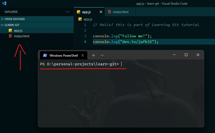Collapse the LEARN-GIT folder section
This screenshot has width=215, height=133.
[x=12, y=25]
